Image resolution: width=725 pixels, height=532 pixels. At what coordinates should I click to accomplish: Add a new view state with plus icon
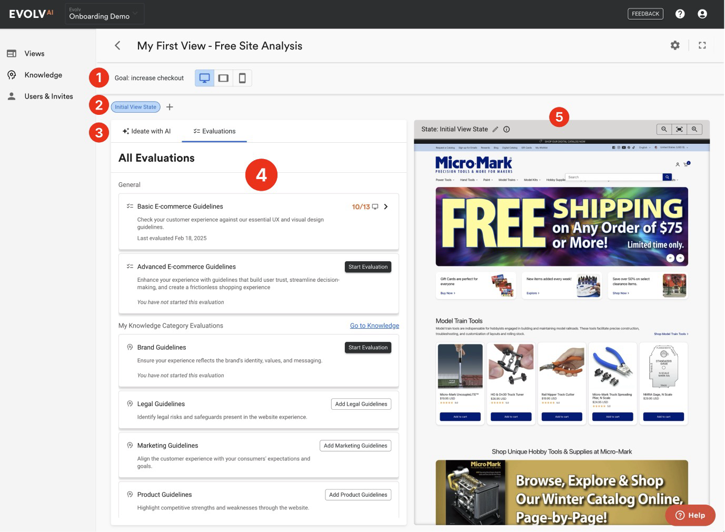[x=170, y=107]
